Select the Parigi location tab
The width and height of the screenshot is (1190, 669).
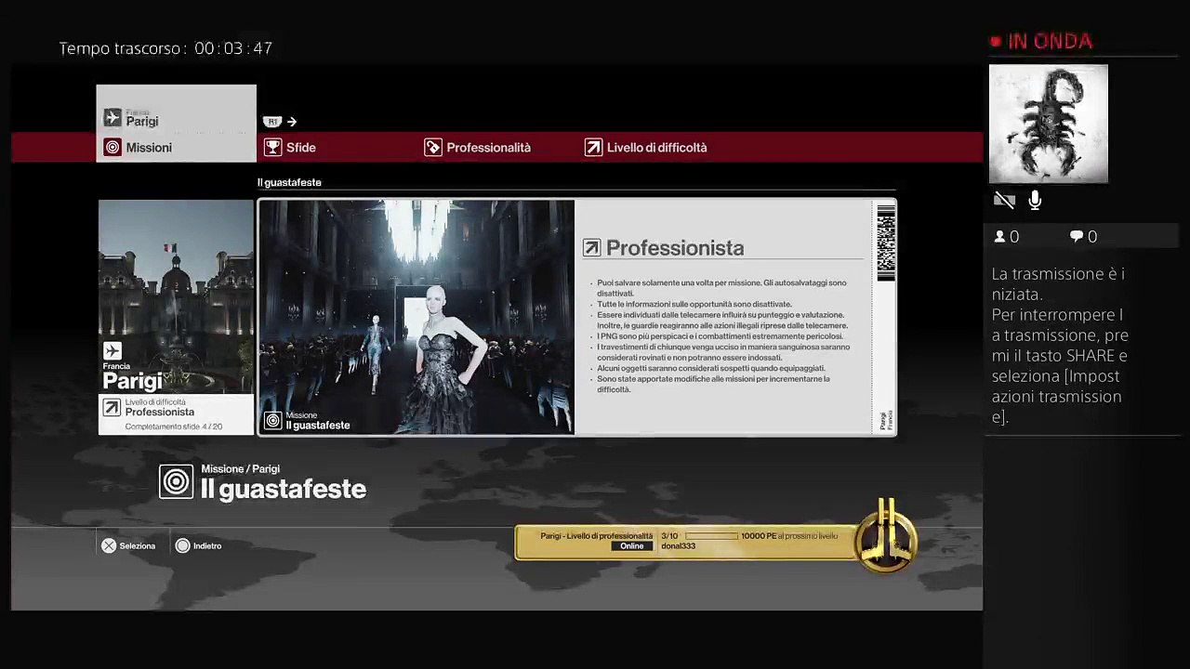[177, 109]
